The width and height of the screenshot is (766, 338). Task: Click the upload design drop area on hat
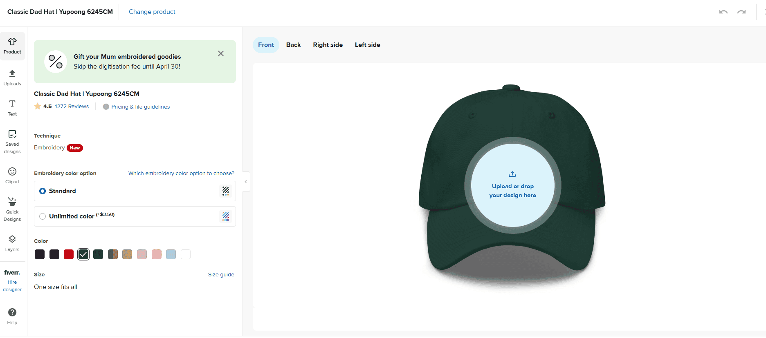coord(512,186)
